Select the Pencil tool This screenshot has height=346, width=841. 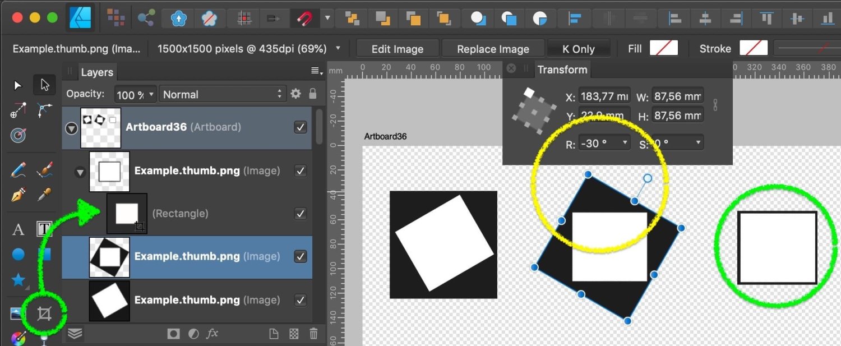tap(18, 170)
